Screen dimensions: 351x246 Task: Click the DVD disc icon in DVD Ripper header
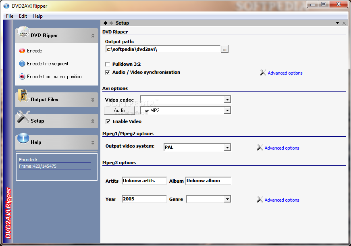tap(23, 32)
